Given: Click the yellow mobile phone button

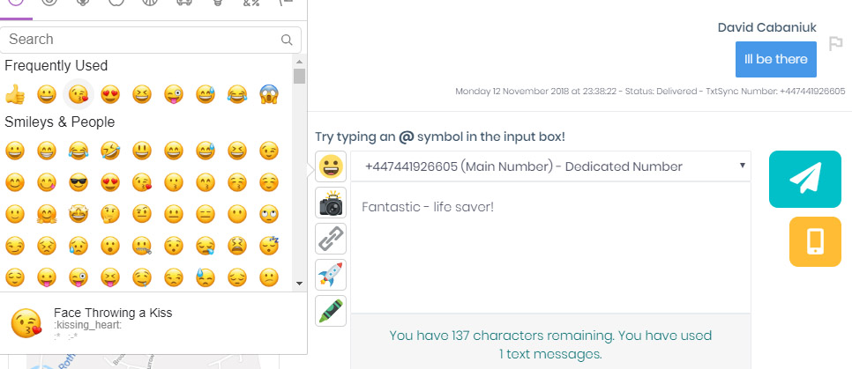Looking at the screenshot, I should (815, 241).
